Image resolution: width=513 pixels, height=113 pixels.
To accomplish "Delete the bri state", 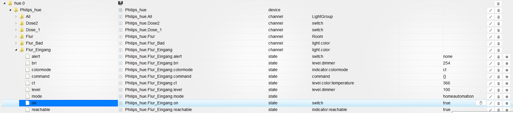I will (498, 64).
